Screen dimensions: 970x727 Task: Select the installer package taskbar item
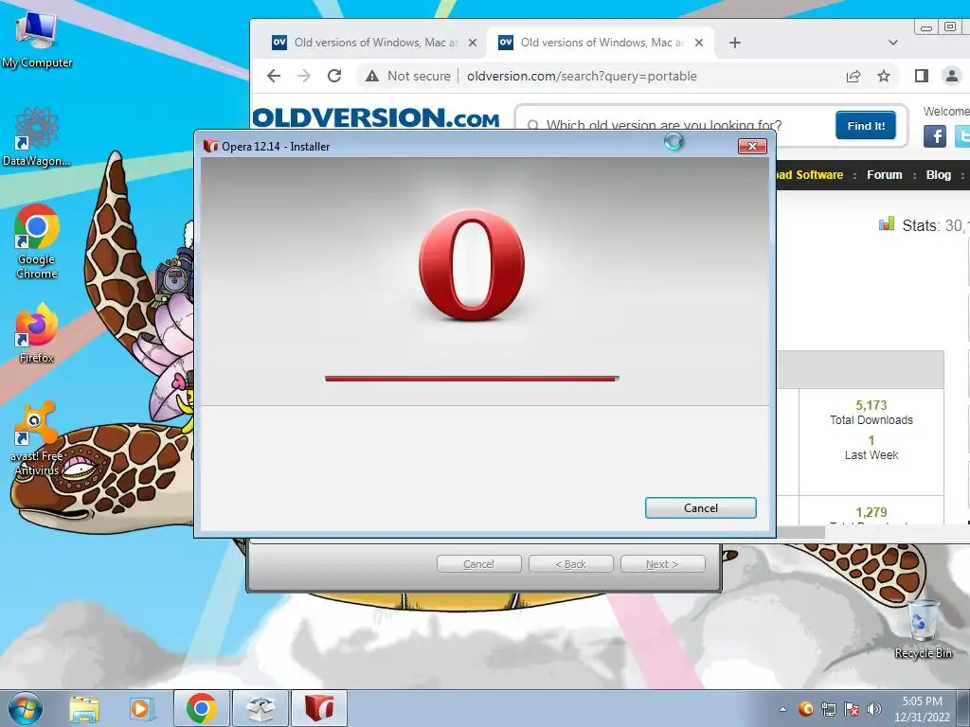click(260, 708)
